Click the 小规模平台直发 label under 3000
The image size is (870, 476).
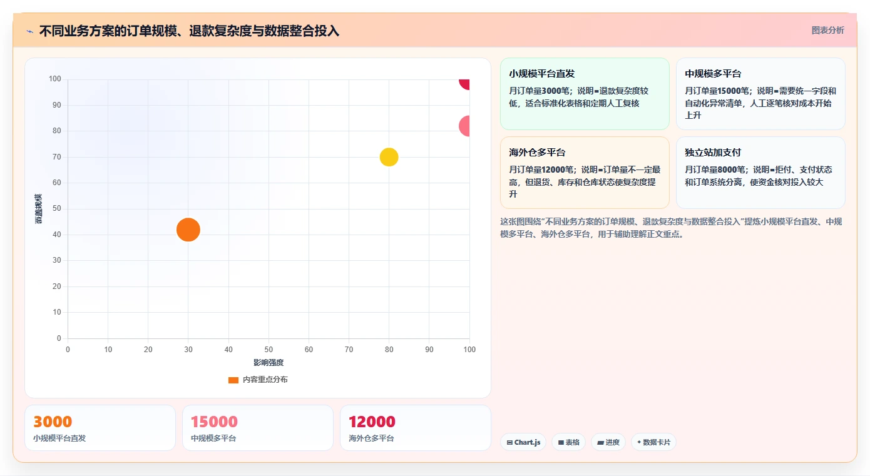point(59,438)
